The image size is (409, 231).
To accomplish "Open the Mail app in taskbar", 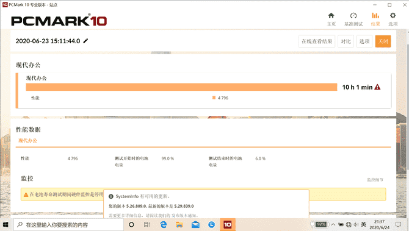I will coord(195,224).
